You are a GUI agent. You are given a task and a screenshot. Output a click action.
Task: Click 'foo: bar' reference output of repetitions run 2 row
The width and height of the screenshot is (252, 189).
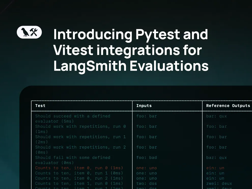(x=216, y=147)
